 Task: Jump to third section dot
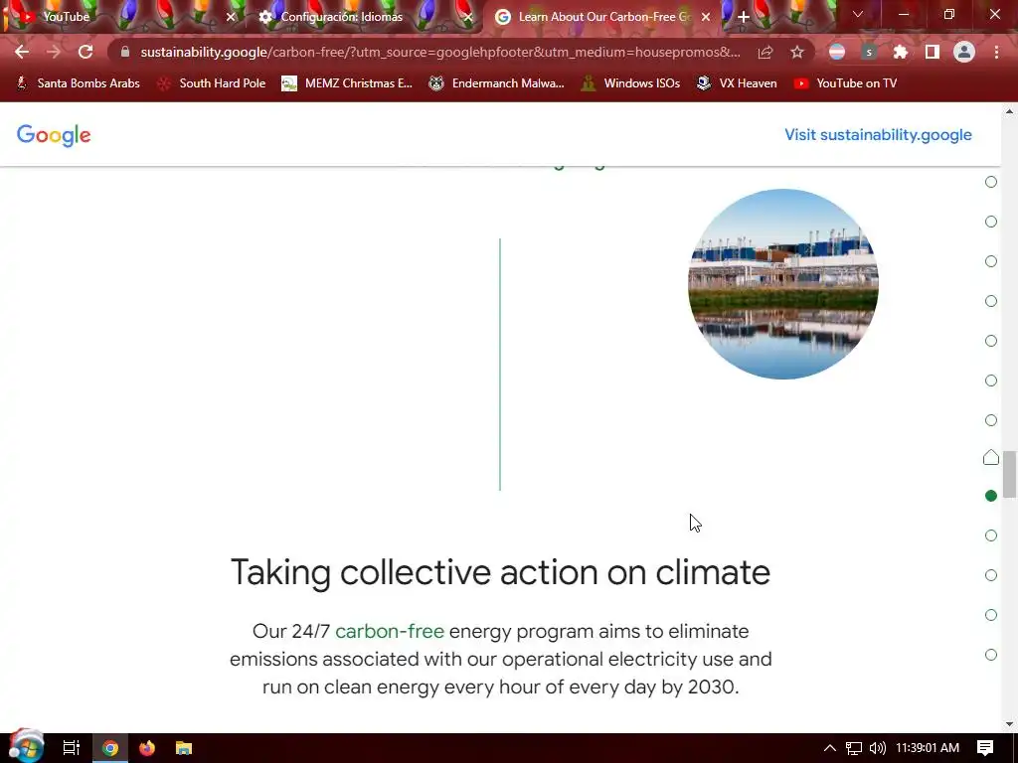(991, 261)
